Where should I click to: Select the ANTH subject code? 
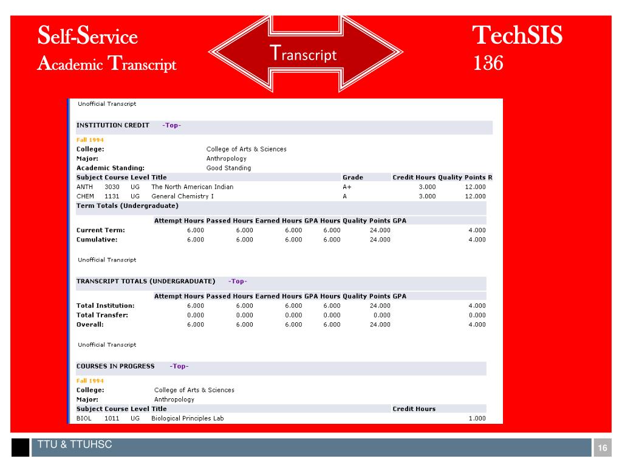point(84,187)
